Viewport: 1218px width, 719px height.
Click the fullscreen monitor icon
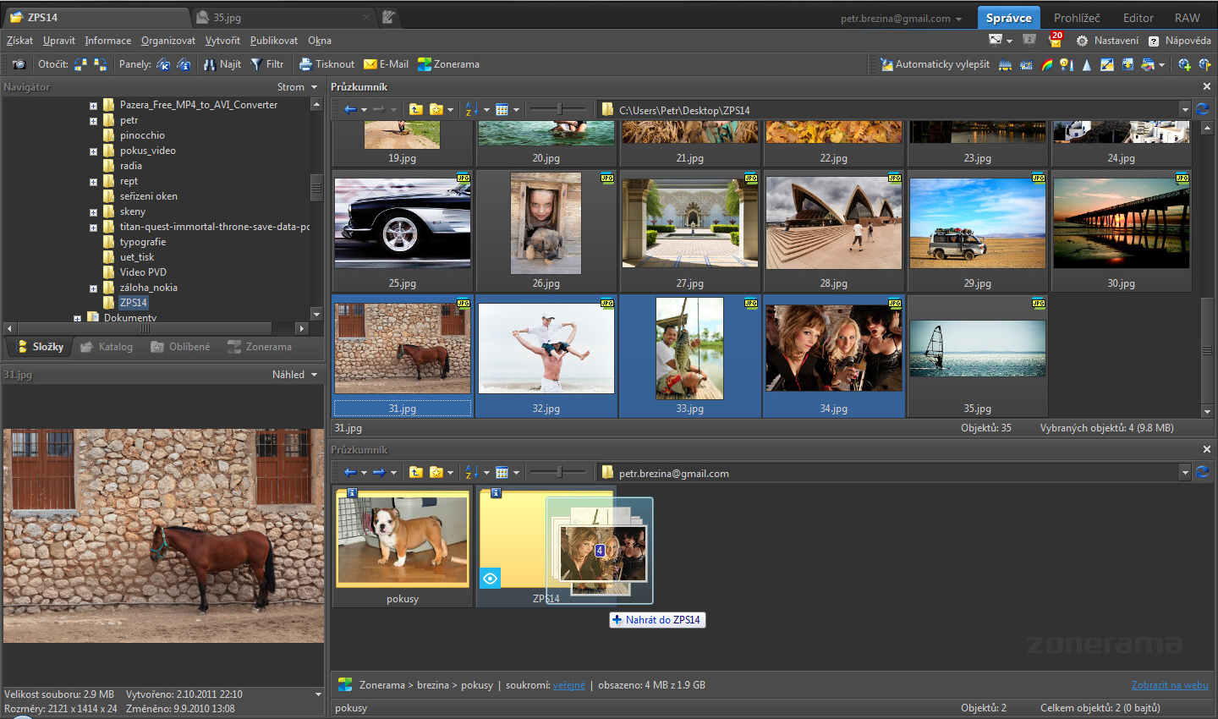tap(996, 40)
